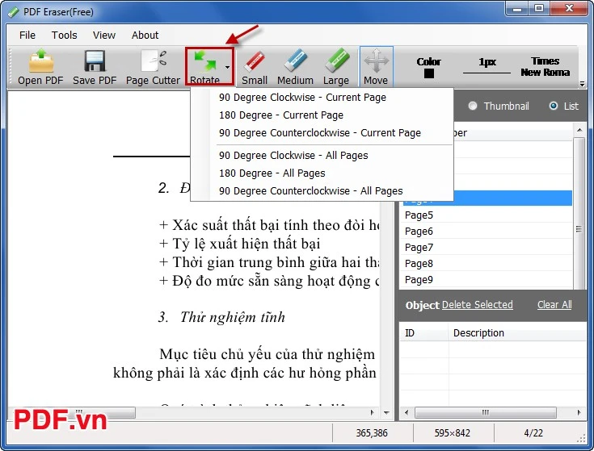This screenshot has height=451, width=594.
Task: Close the PDF Eraser window
Action: [569, 9]
